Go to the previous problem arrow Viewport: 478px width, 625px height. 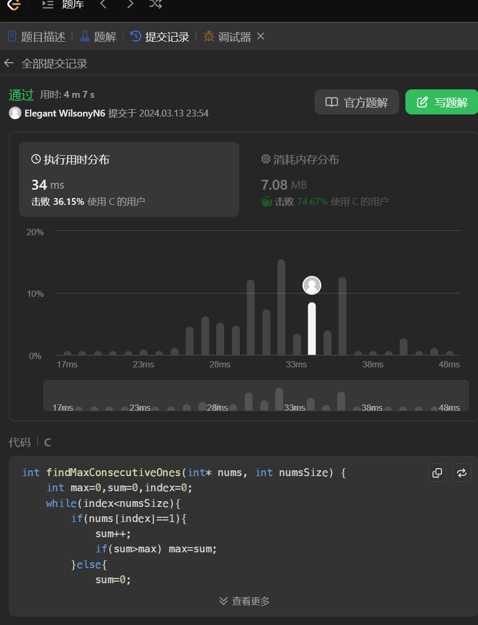pyautogui.click(x=103, y=5)
